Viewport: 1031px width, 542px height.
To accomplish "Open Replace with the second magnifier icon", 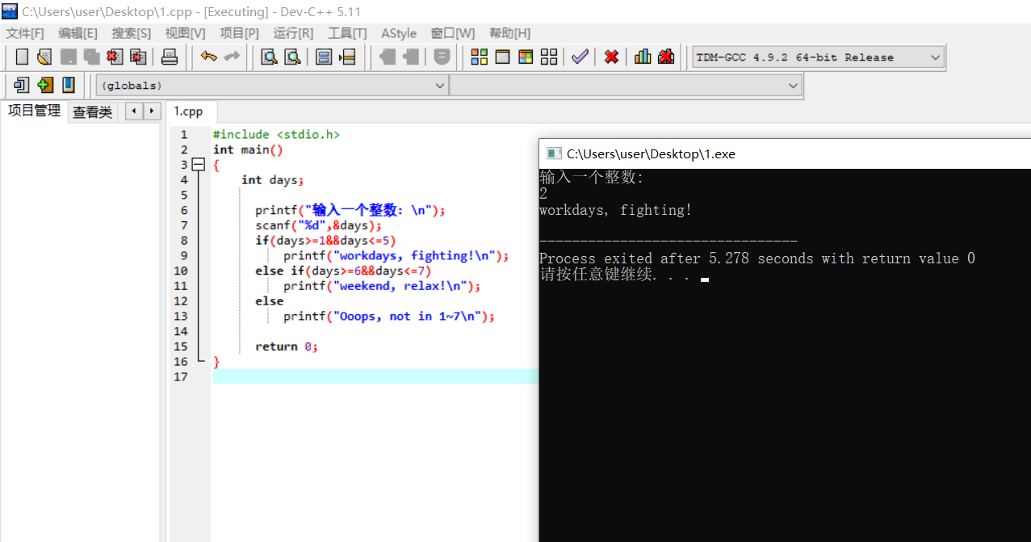I will click(x=292, y=57).
